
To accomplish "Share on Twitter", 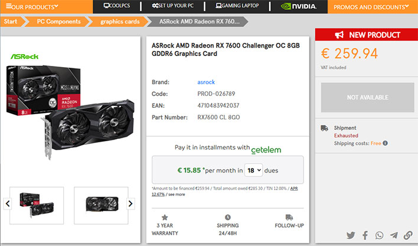I will click(x=351, y=235).
